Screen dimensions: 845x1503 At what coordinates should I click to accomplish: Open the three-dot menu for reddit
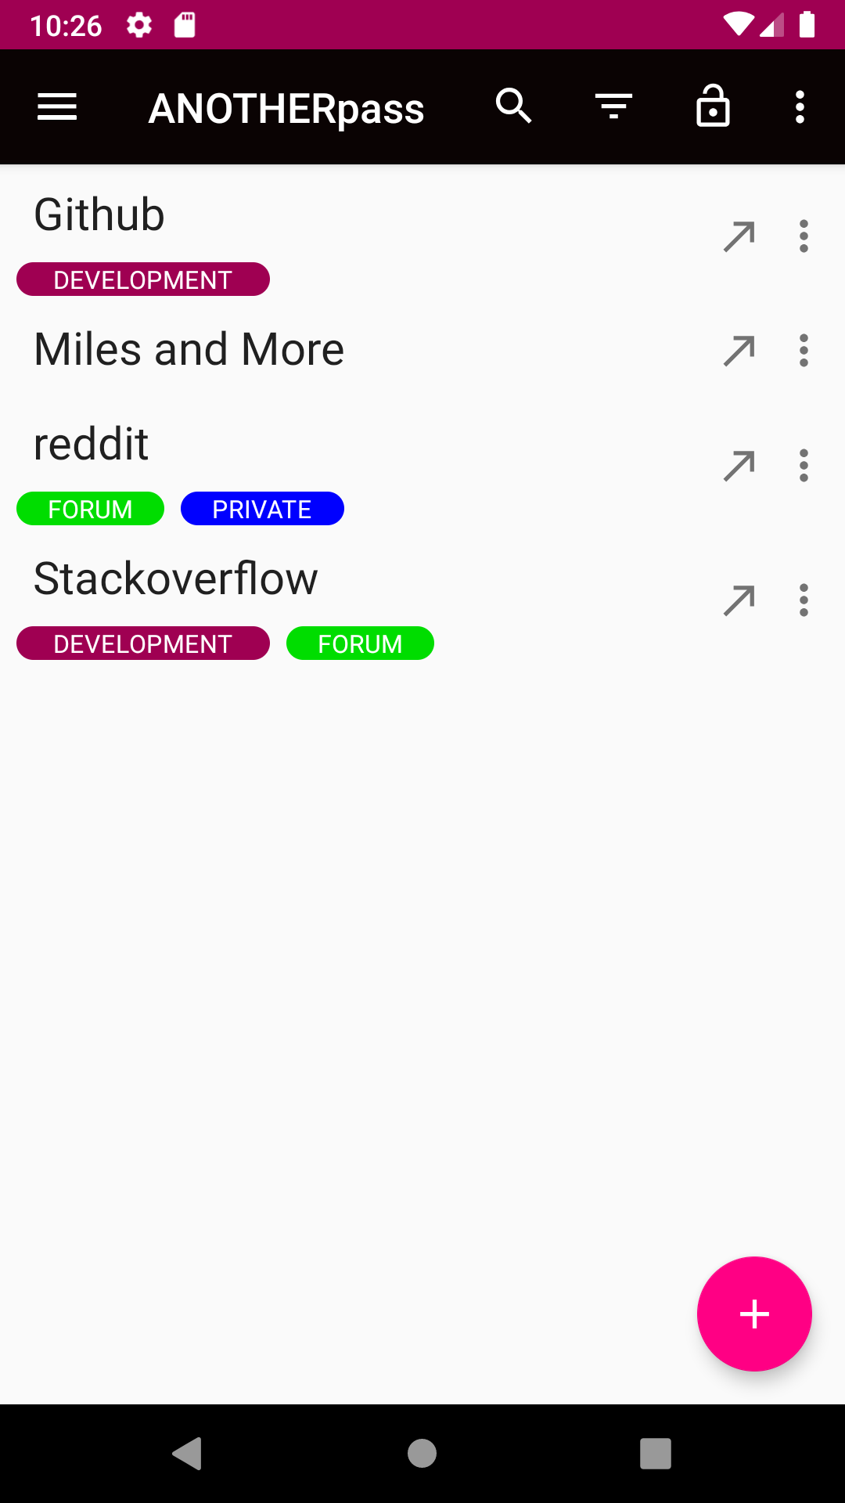(804, 466)
